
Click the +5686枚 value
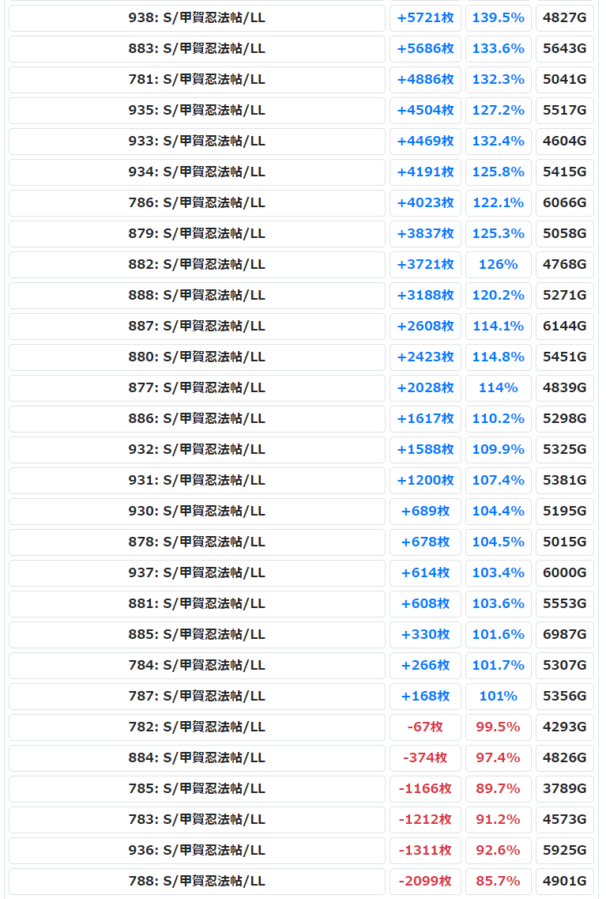pyautogui.click(x=426, y=49)
